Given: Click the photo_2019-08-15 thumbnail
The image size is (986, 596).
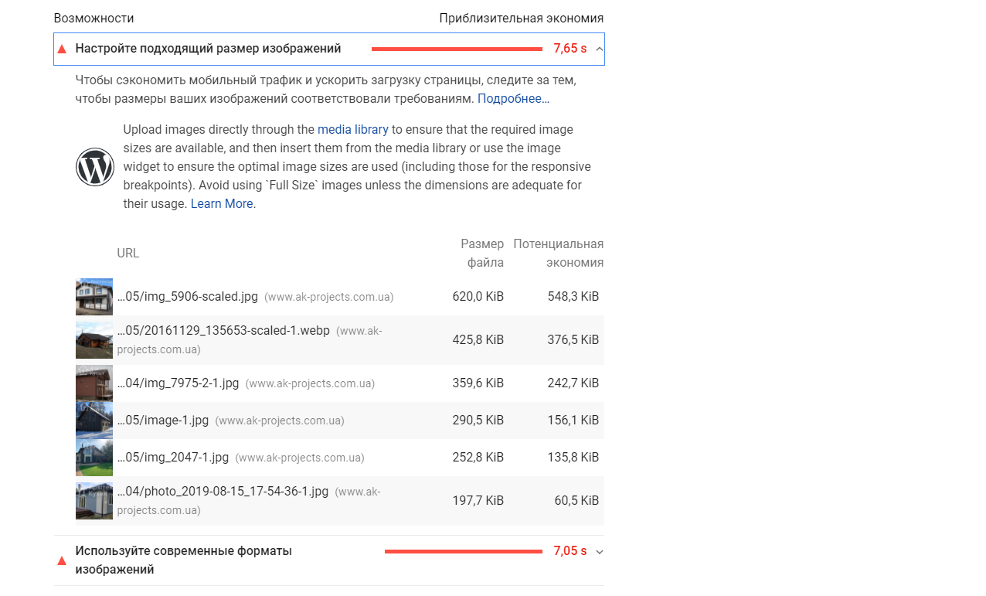Looking at the screenshot, I should [94, 501].
